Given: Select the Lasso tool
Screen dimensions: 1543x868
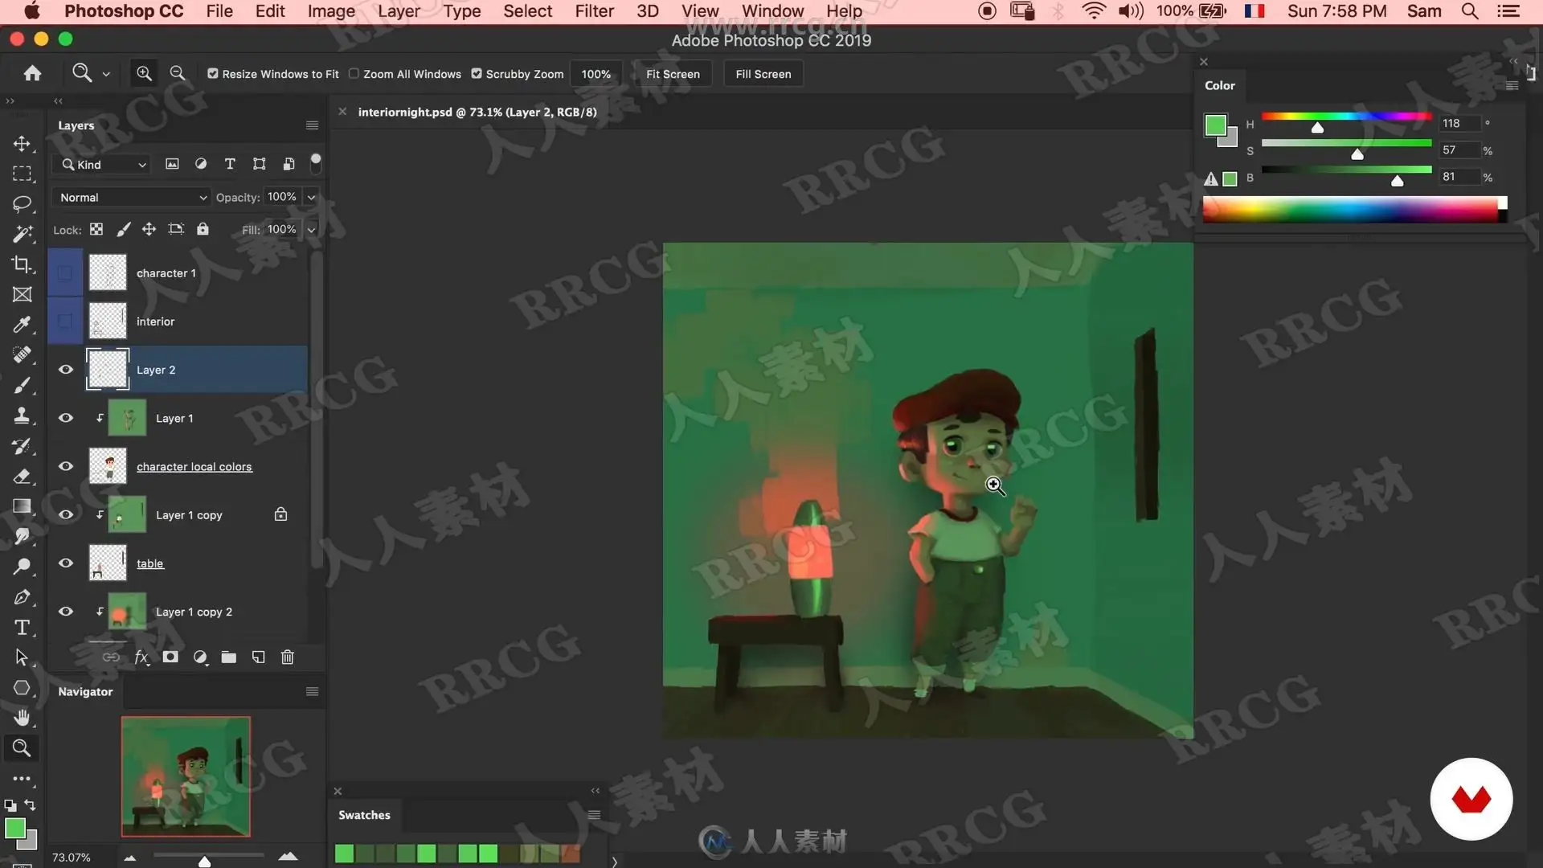Looking at the screenshot, I should coord(22,204).
